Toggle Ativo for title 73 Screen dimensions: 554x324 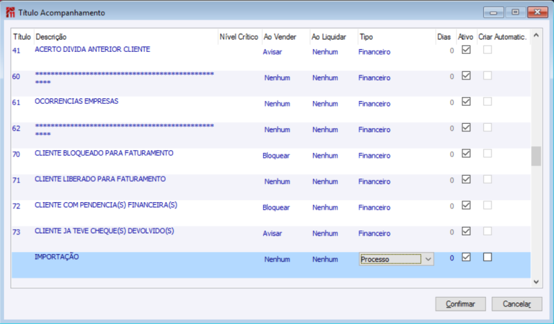[466, 231]
